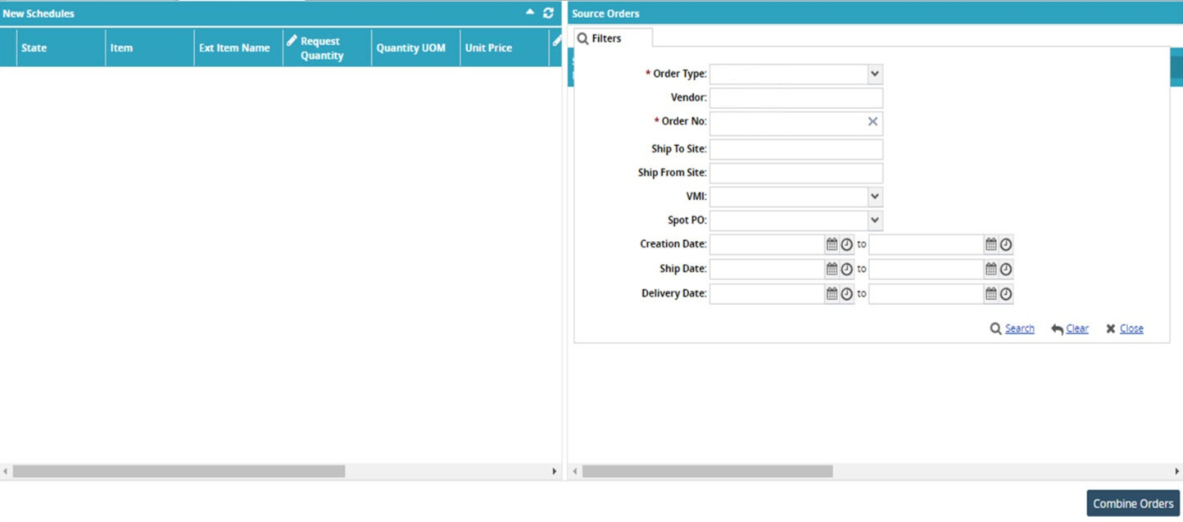The height and width of the screenshot is (522, 1183).
Task: Open the Delivery Date end clock picker
Action: [x=1005, y=293]
